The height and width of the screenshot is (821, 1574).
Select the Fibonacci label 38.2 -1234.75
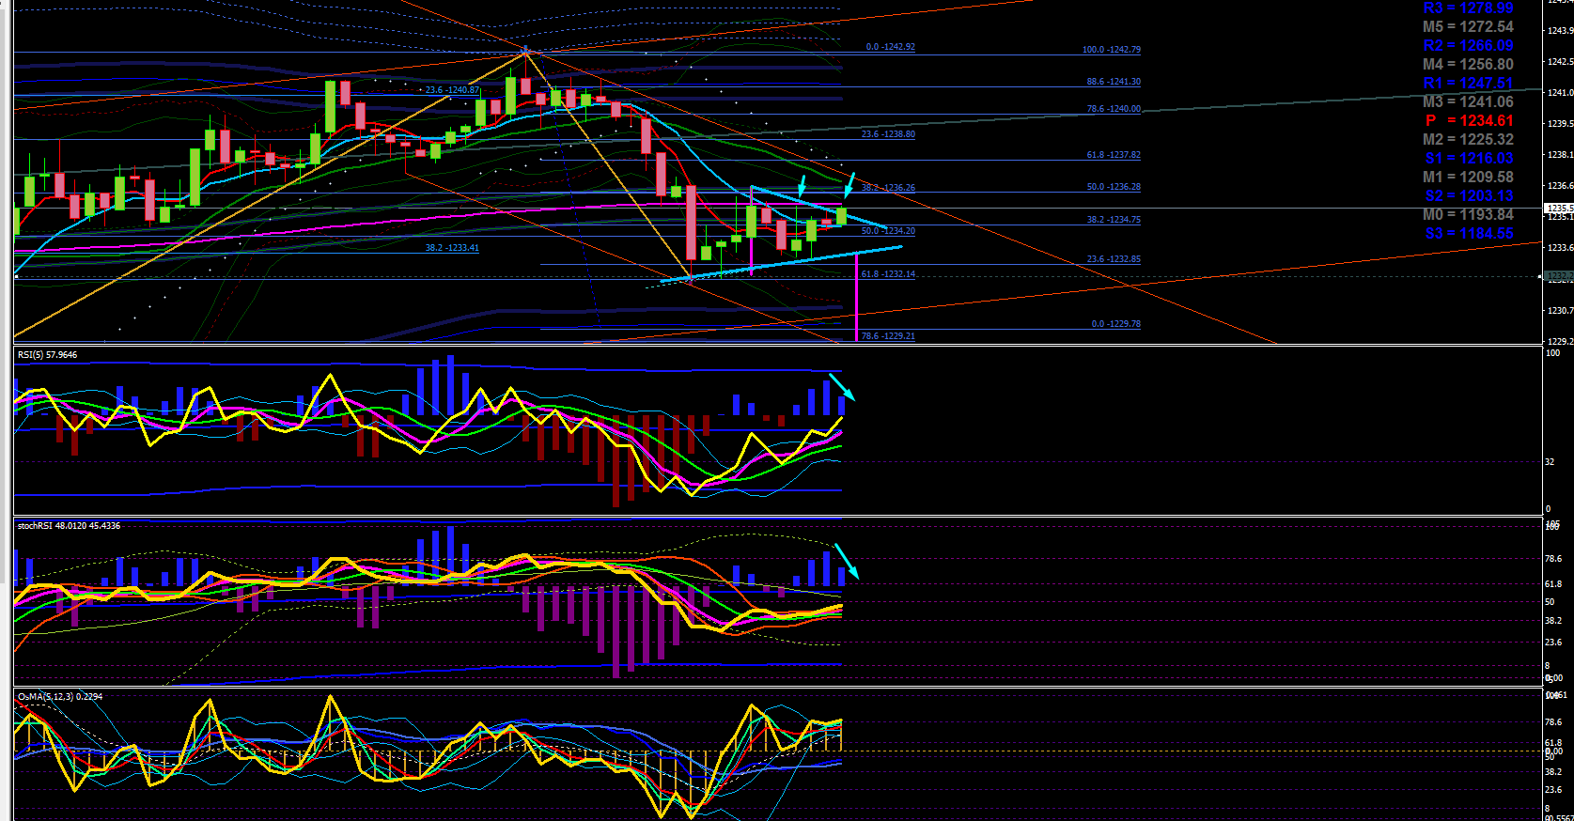tap(1114, 220)
